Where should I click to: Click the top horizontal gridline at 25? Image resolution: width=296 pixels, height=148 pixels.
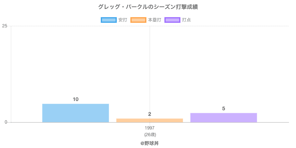222,26
